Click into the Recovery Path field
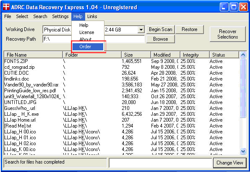Screen dimensions: 250x172 (94, 39)
